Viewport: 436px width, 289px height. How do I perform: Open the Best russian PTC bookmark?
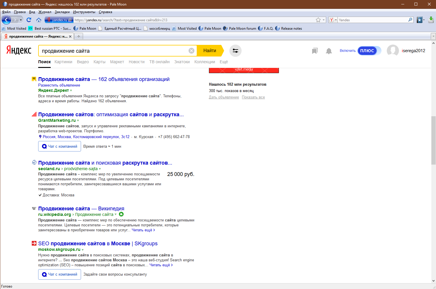click(x=50, y=28)
